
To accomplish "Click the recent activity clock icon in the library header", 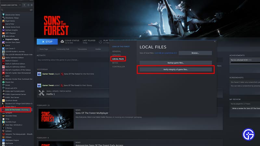I will [28, 5].
